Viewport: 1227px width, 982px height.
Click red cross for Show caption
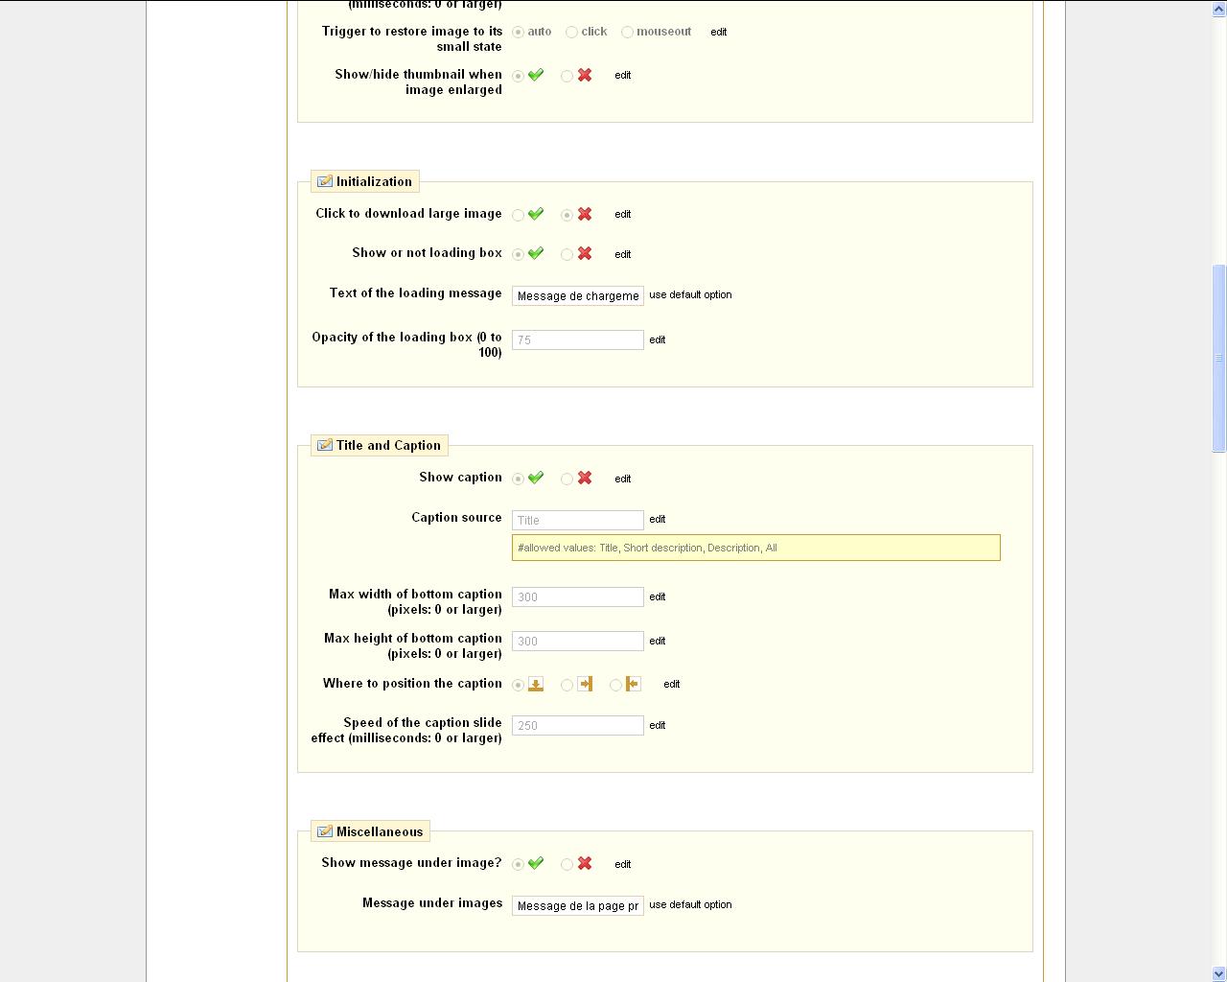click(x=585, y=478)
